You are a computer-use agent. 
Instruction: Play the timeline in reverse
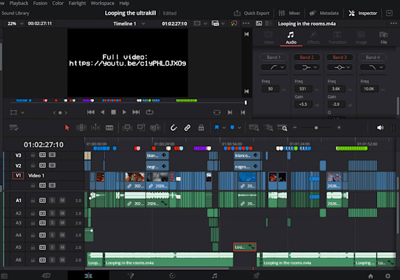point(102,112)
